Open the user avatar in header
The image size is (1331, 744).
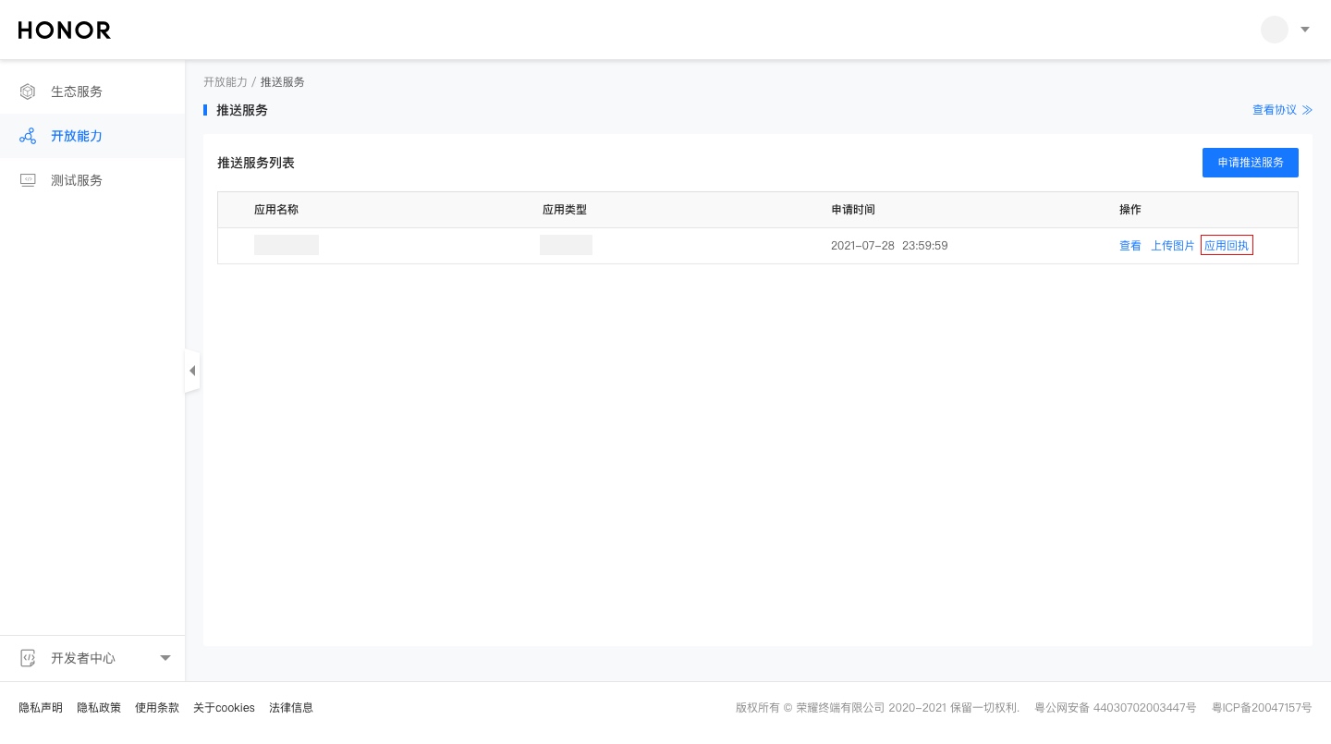tap(1275, 30)
